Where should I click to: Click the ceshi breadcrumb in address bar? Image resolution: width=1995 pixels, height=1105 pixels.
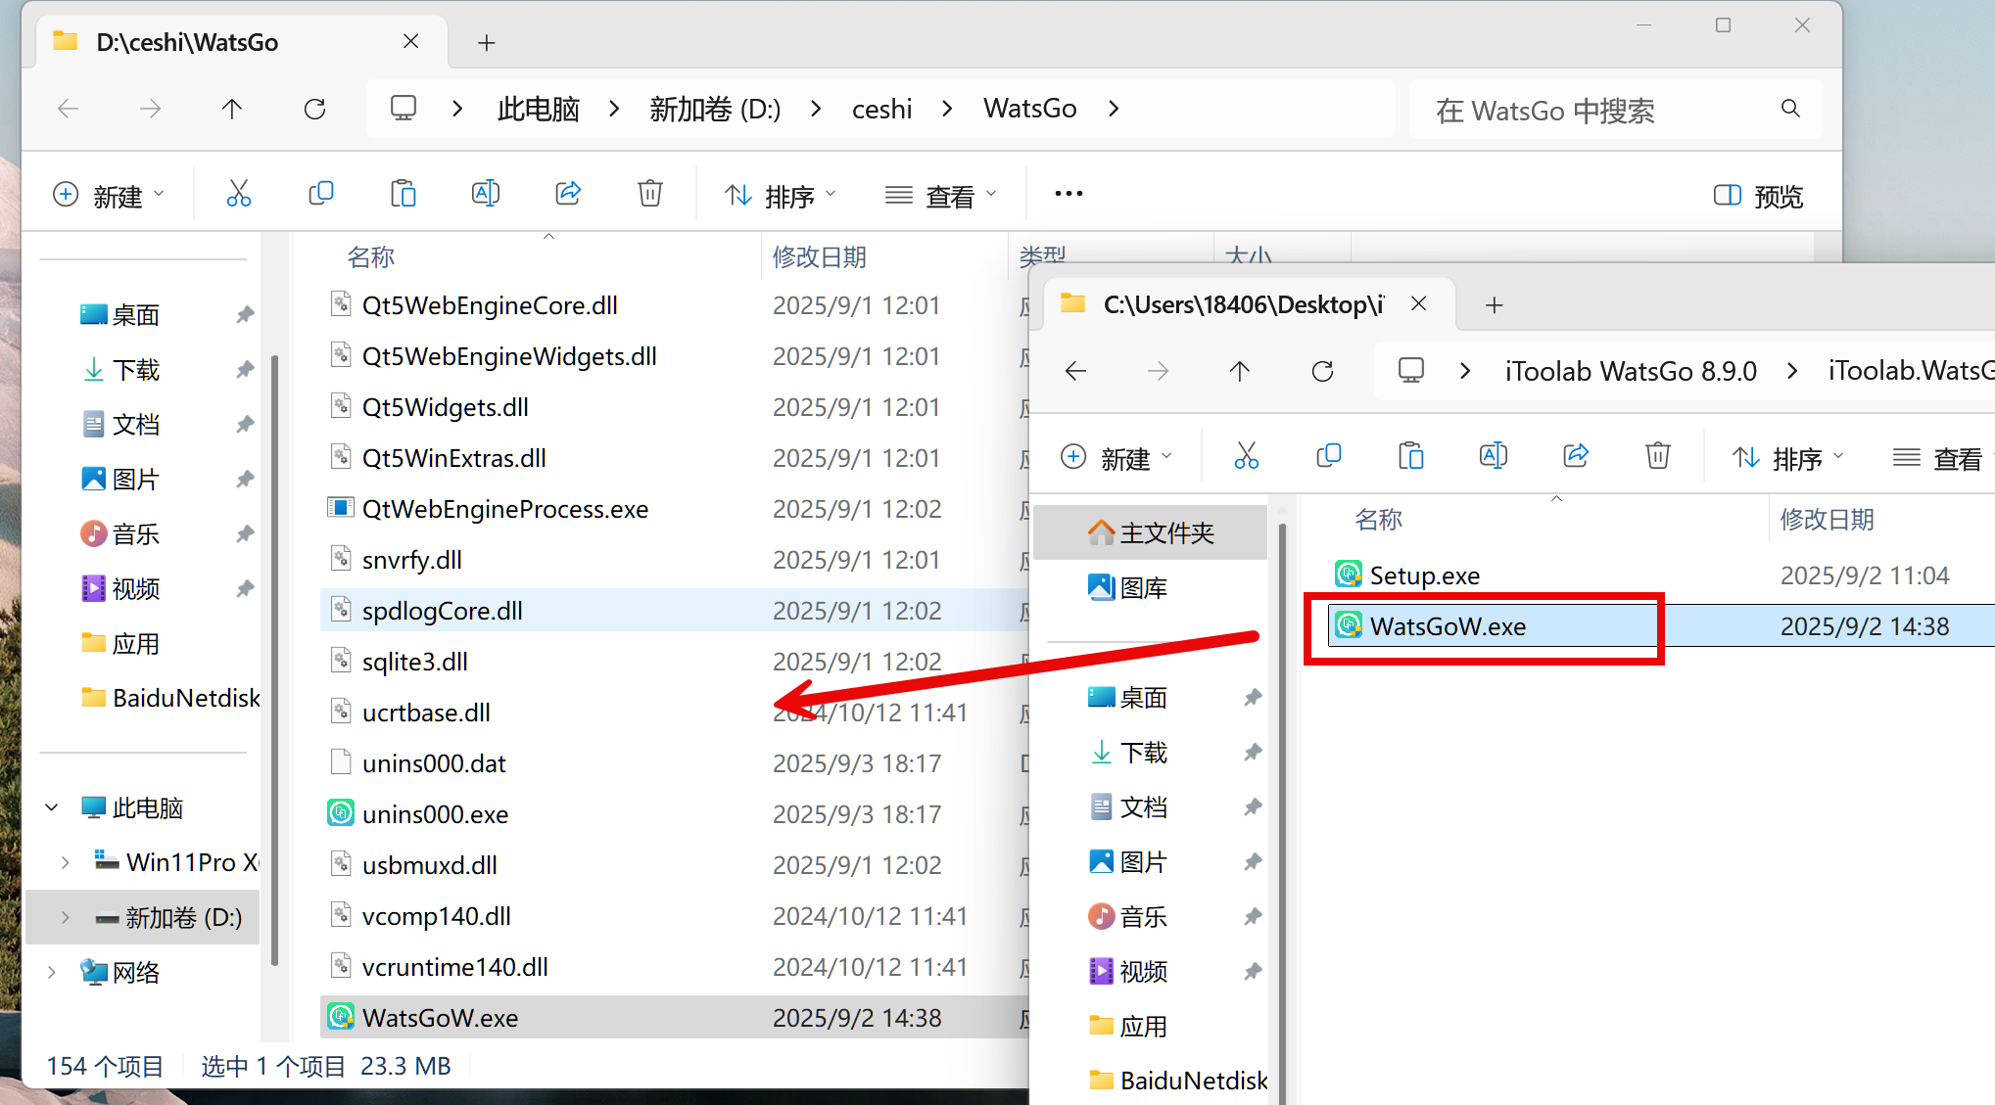(881, 109)
